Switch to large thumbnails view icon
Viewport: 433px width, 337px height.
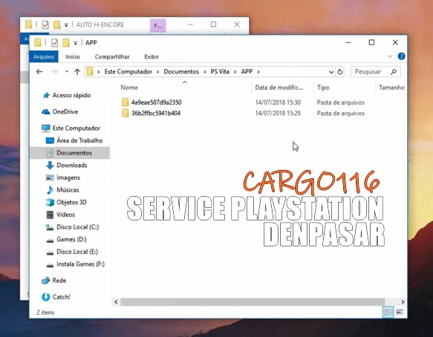tap(400, 313)
